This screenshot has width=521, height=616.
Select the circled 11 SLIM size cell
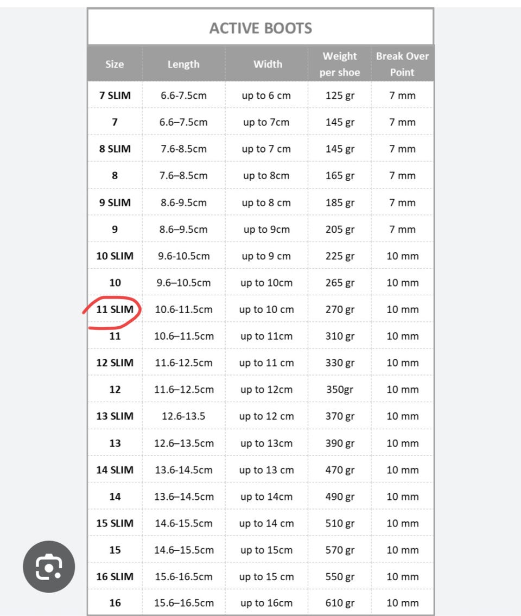[x=115, y=309]
